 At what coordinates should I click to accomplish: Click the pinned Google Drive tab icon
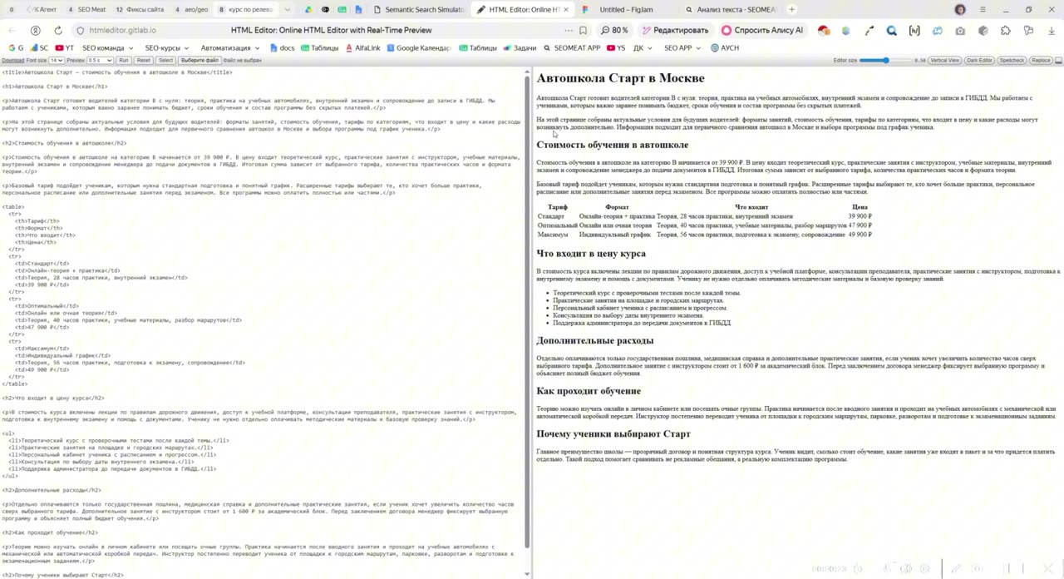309,9
